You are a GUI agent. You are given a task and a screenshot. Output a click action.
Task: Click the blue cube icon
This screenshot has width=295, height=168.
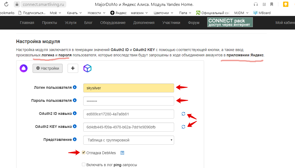[x=87, y=68]
